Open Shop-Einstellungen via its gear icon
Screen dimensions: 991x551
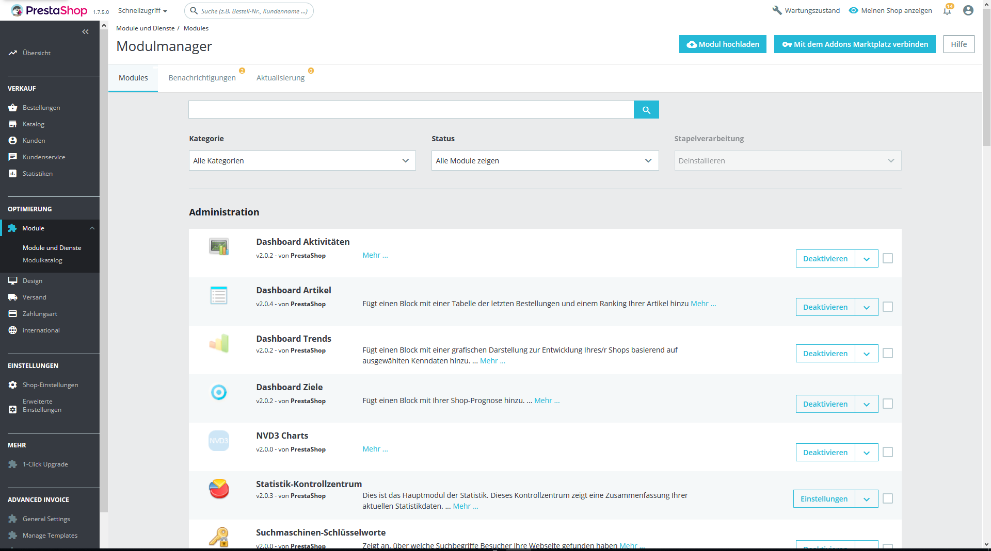point(13,385)
